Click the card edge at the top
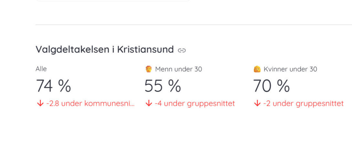This screenshot has width=352, height=148. click(x=113, y=1)
